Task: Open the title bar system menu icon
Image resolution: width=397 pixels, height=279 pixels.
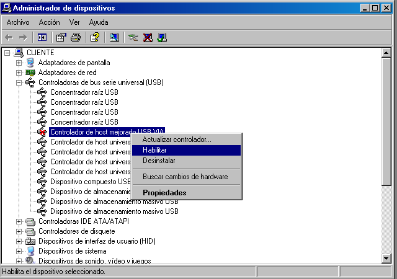Action: pos(7,8)
